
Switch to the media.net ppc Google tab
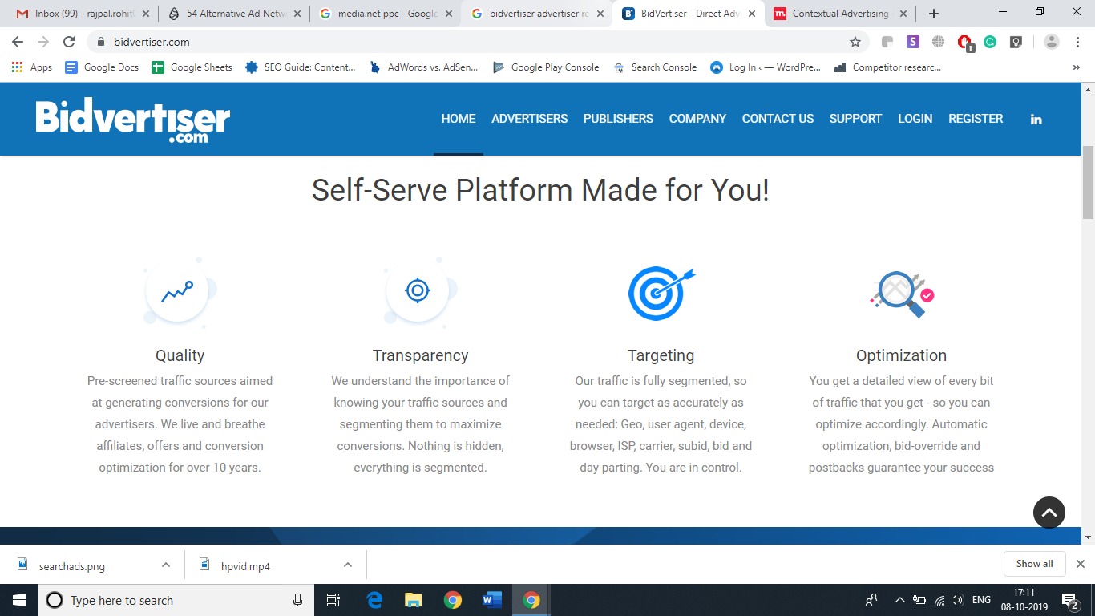click(385, 14)
